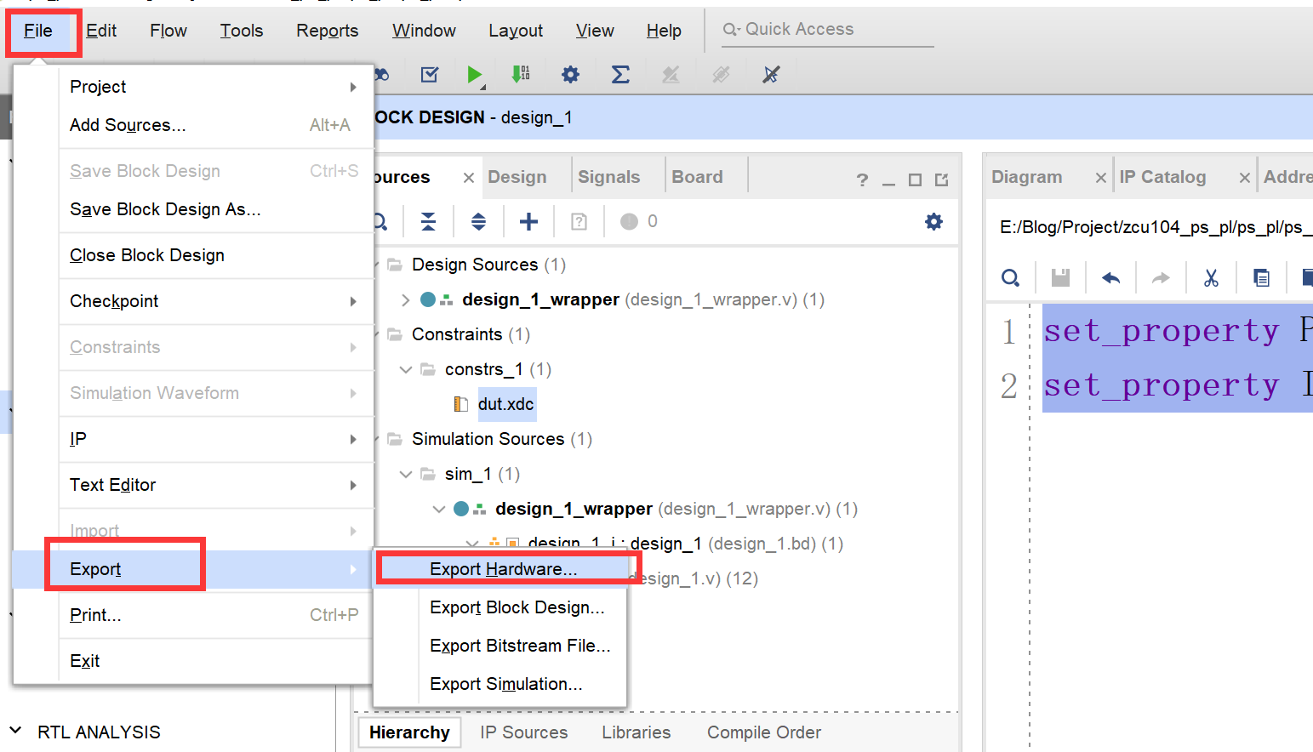Collapse the constrs_1 folder
1313x752 pixels.
click(405, 369)
